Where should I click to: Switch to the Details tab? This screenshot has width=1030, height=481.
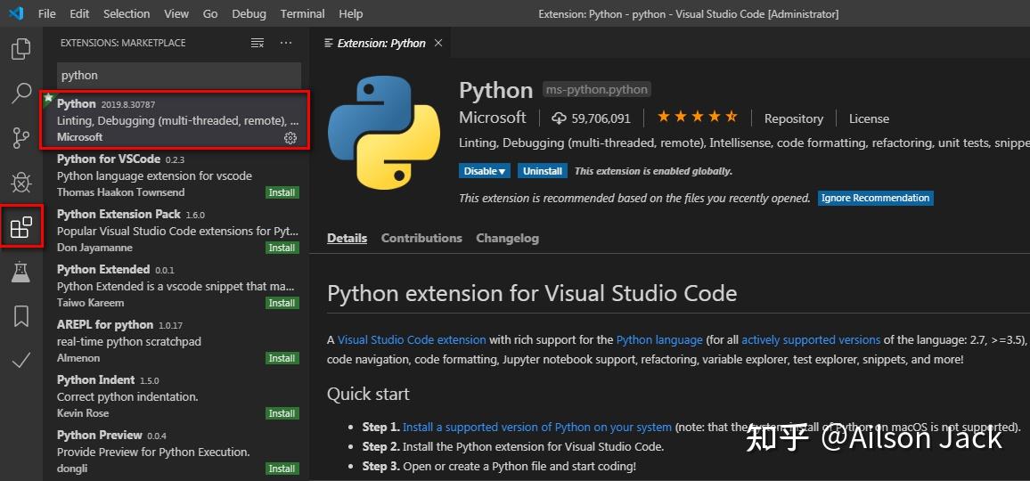coord(347,238)
